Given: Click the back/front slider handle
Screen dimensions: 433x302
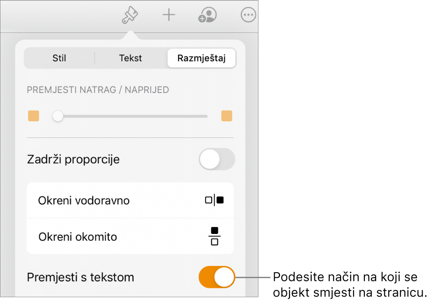Looking at the screenshot, I should [x=58, y=116].
